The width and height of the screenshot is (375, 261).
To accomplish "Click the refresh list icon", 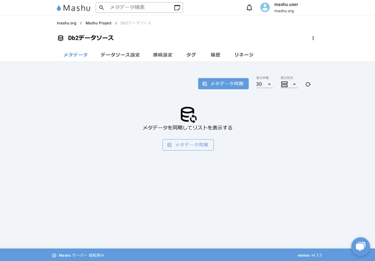I will pos(308,85).
